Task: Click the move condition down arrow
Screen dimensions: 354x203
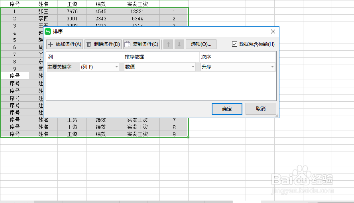Action: [179, 44]
